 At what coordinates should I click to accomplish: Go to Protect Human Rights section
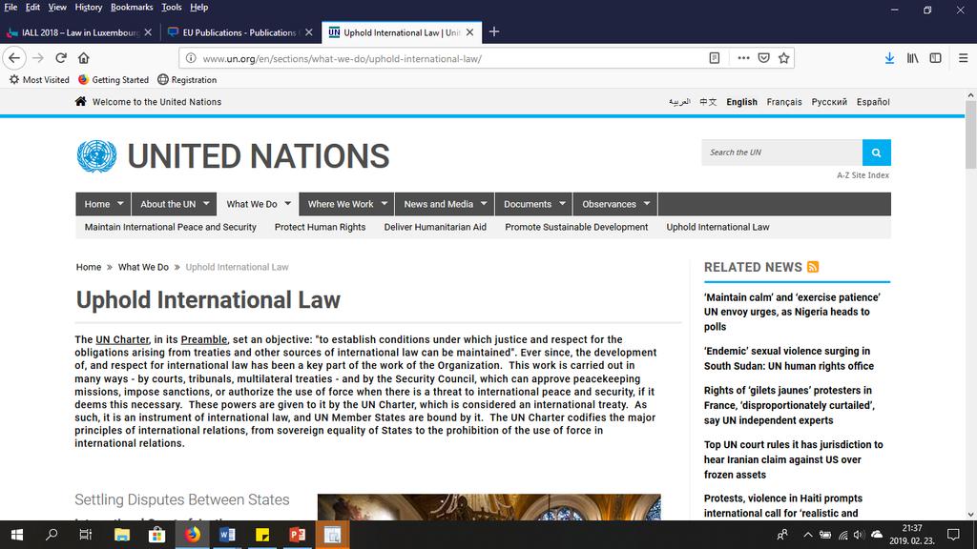pyautogui.click(x=321, y=227)
